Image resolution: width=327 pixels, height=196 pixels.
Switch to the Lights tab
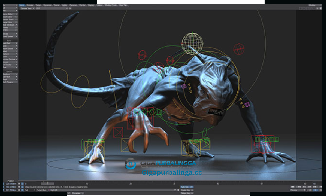coord(65,5)
